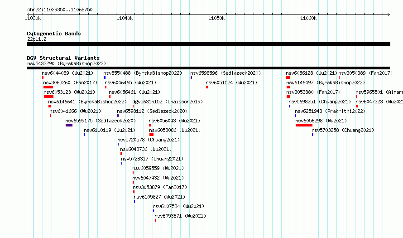Click the 11060k ruler position

[308, 18]
